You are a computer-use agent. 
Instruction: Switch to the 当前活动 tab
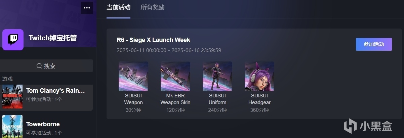click(118, 7)
